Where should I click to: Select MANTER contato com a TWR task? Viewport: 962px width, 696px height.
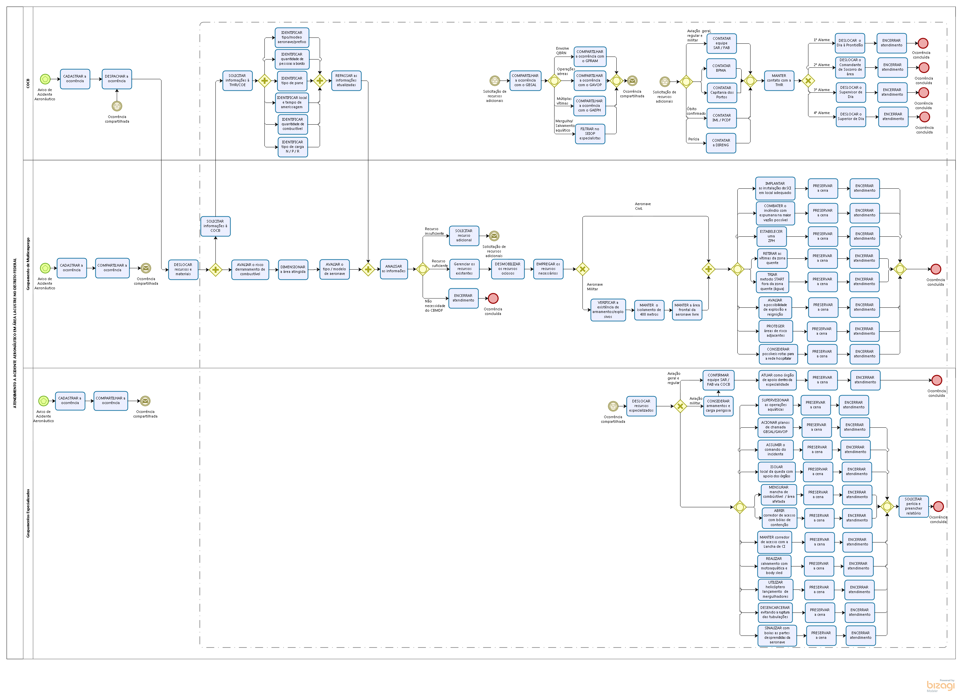[x=779, y=81]
